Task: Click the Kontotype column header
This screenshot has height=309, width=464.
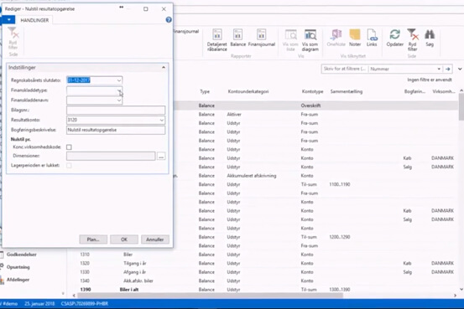Action: pos(312,91)
